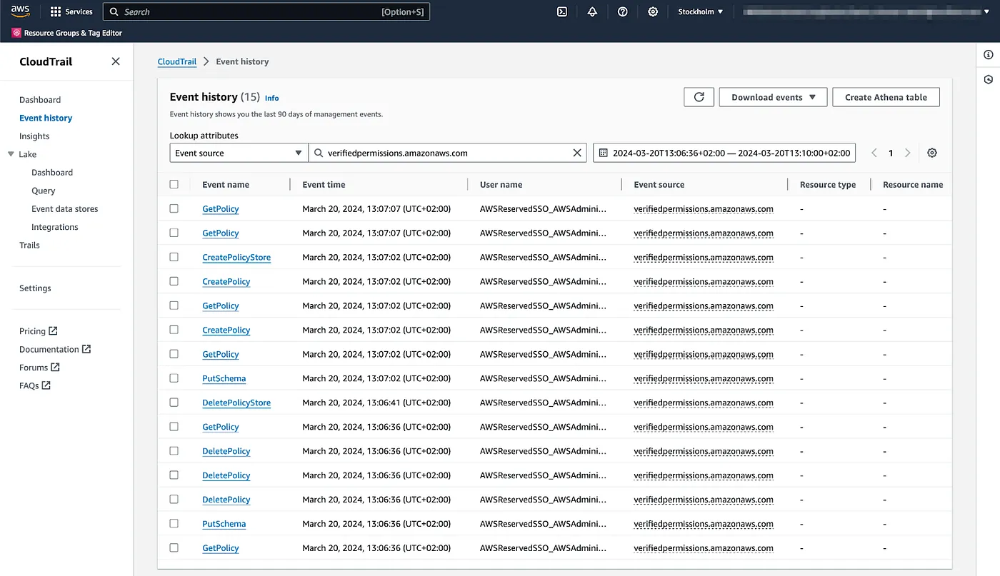Select all events with header checkbox

point(174,184)
